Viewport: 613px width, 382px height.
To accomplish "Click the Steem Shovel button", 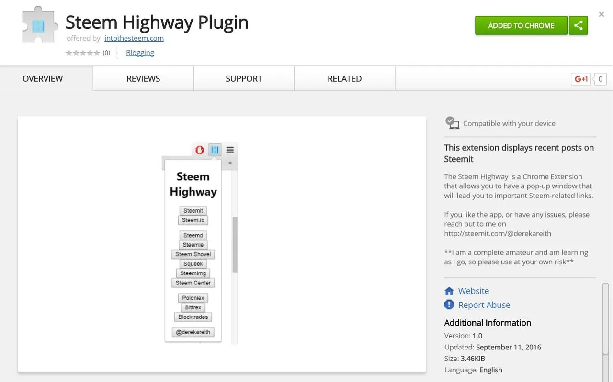I will 193,254.
